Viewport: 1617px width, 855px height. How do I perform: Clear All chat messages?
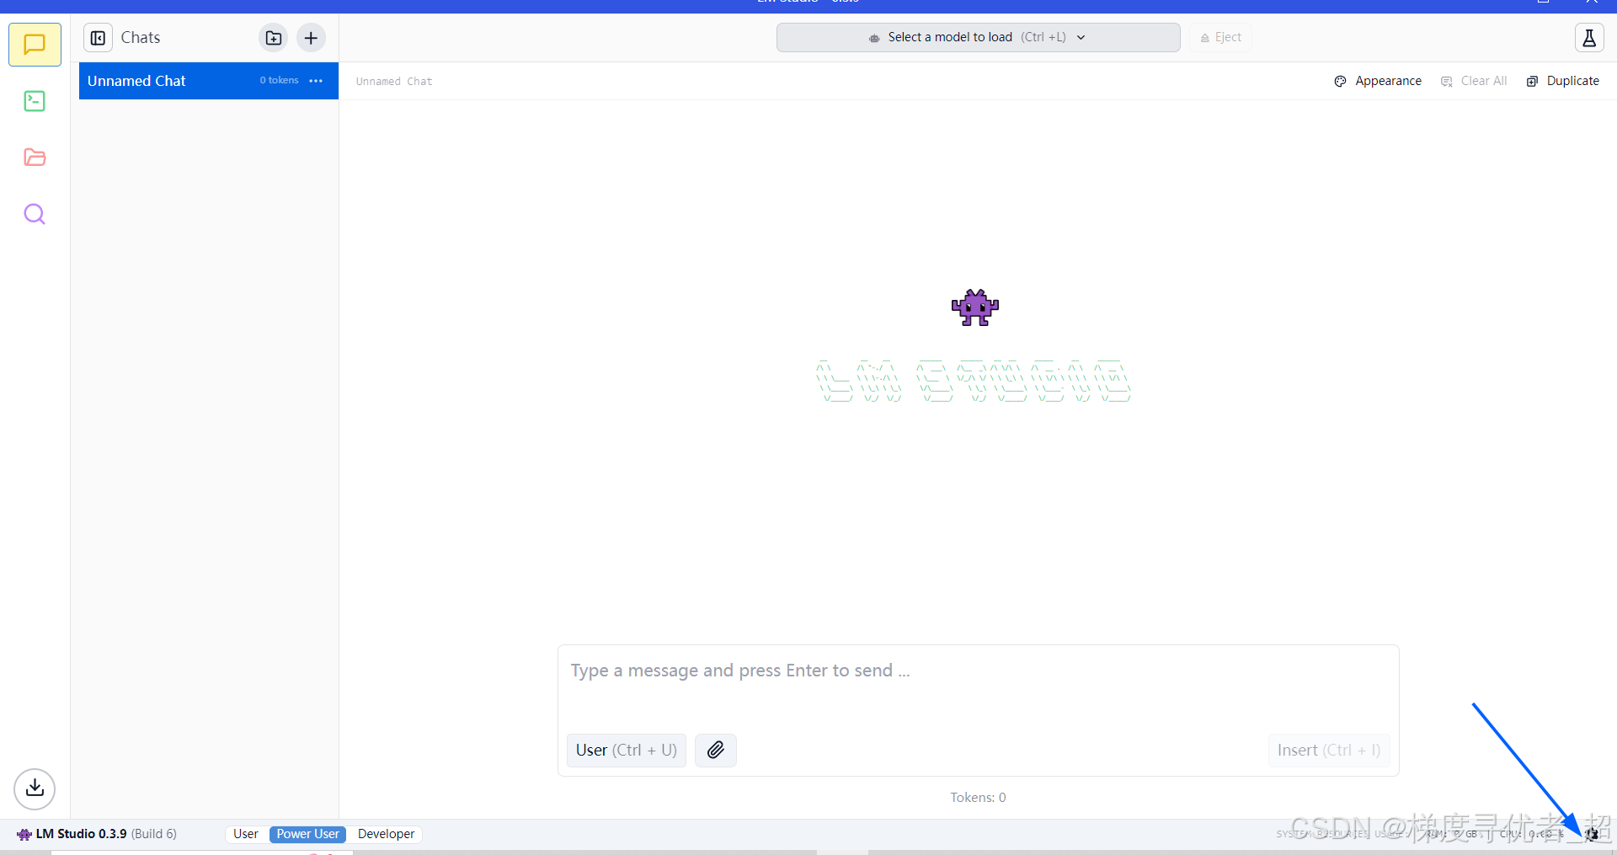[x=1474, y=81]
